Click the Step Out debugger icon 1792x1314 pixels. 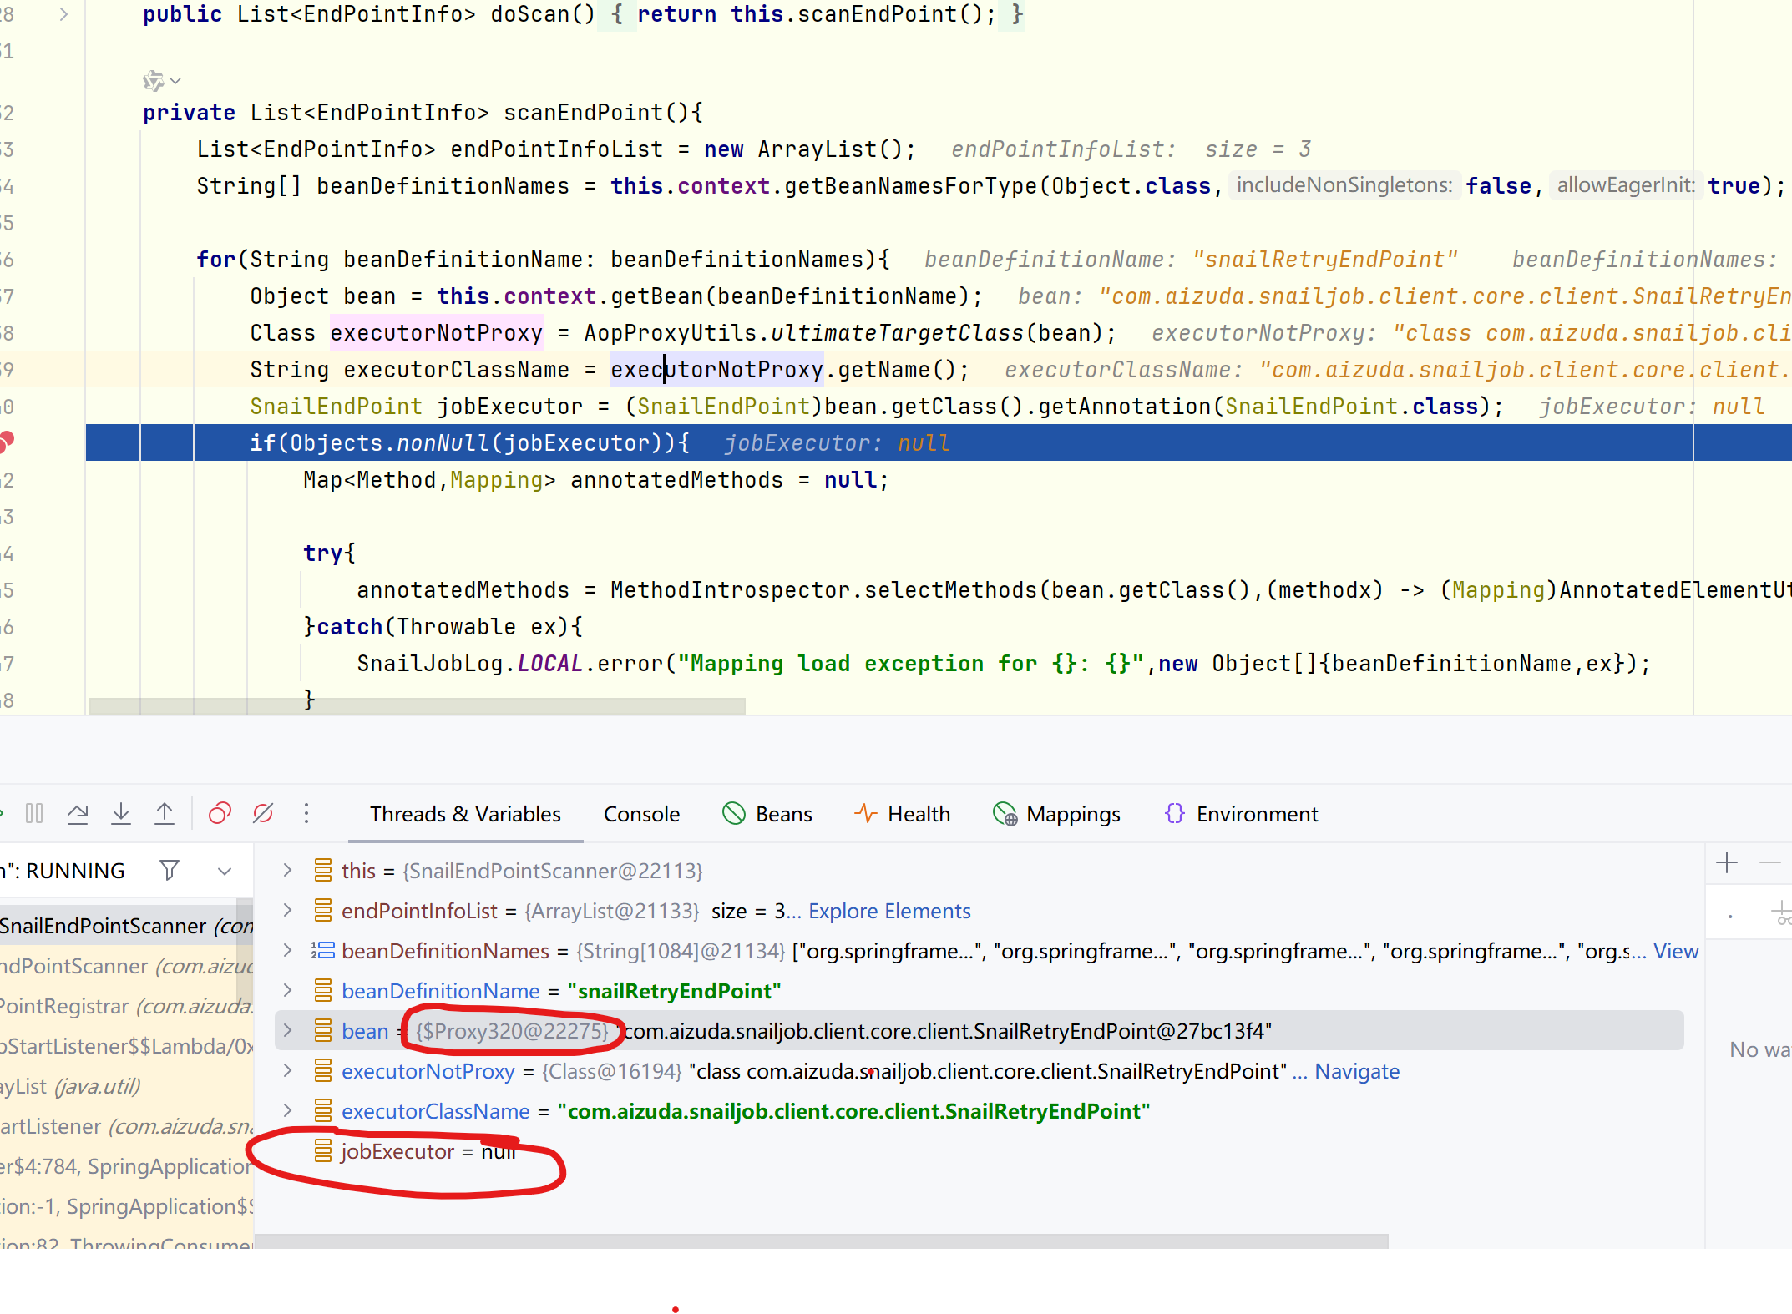(x=165, y=813)
